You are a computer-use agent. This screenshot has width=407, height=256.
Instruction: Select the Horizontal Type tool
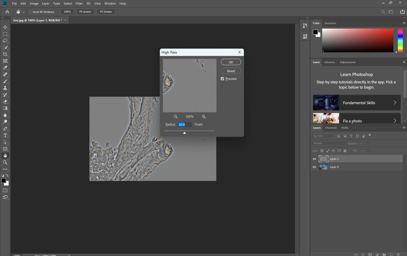(x=5, y=135)
